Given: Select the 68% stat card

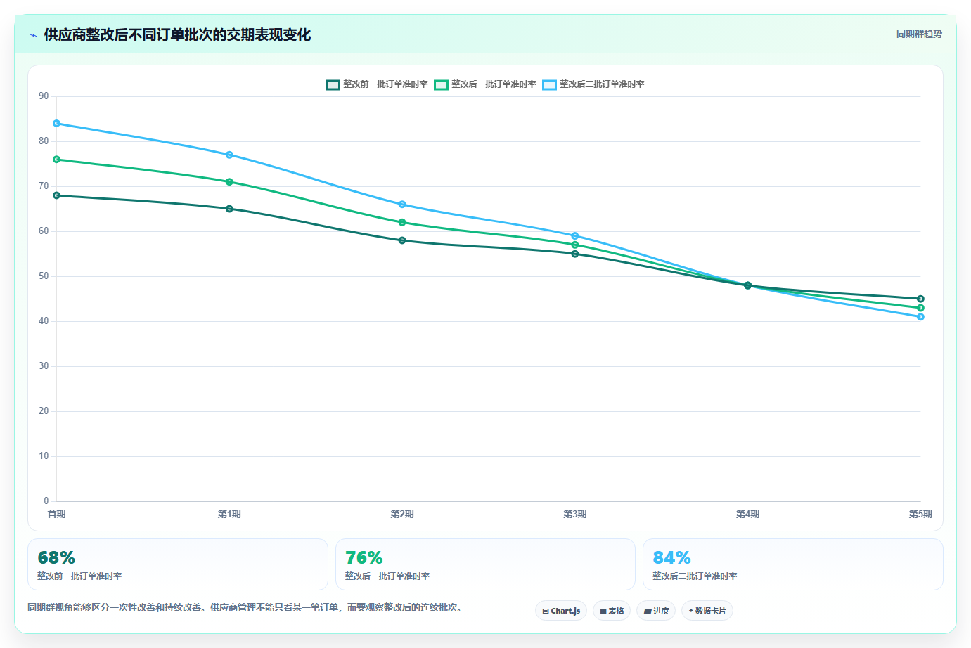Looking at the screenshot, I should pyautogui.click(x=178, y=564).
